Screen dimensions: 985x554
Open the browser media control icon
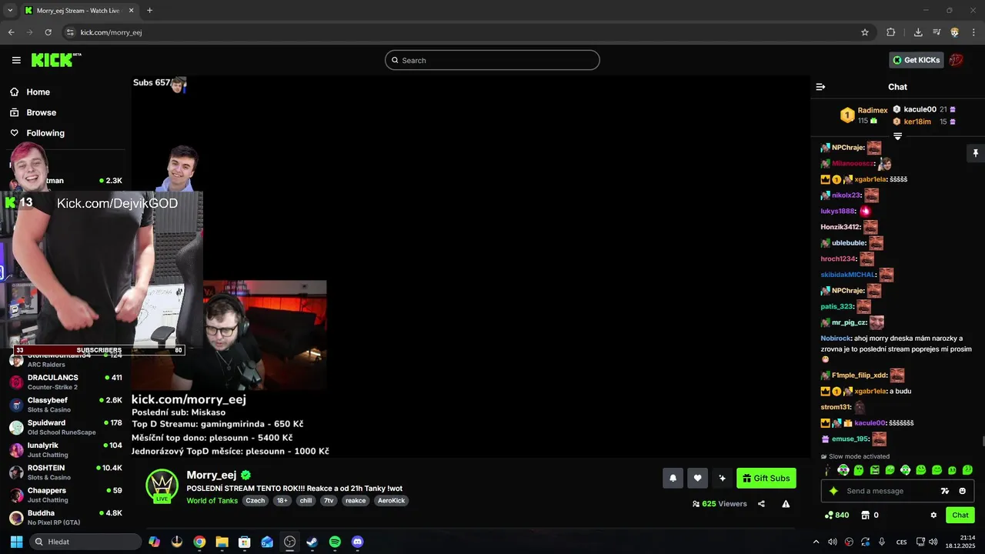click(937, 32)
